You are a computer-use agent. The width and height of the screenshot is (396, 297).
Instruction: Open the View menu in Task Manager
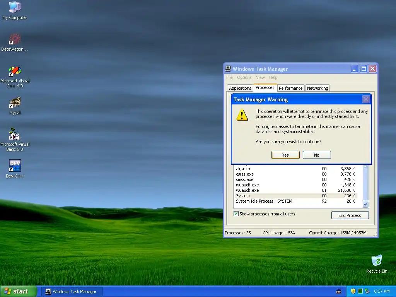pyautogui.click(x=260, y=77)
